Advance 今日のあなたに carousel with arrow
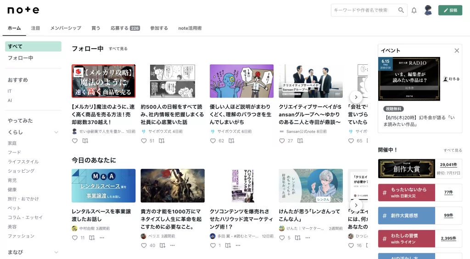 (x=356, y=205)
